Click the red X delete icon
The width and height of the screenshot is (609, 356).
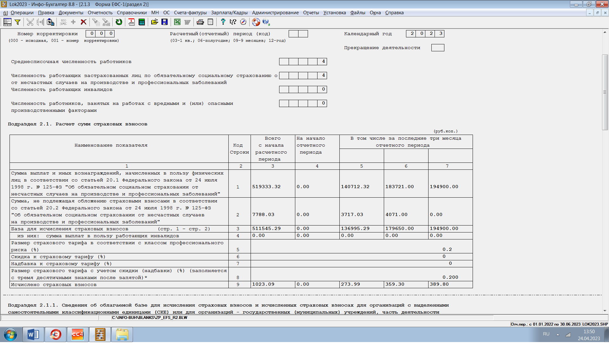(x=83, y=22)
